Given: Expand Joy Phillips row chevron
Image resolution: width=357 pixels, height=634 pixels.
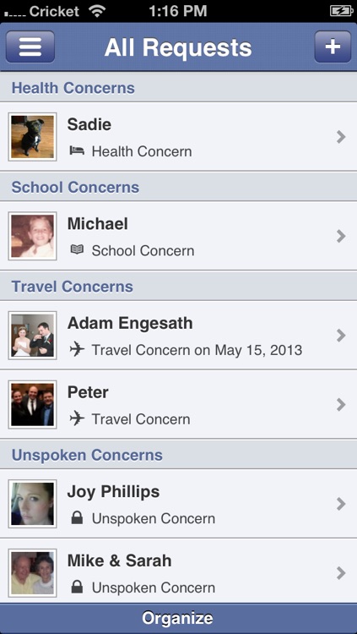Looking at the screenshot, I should pyautogui.click(x=341, y=504).
